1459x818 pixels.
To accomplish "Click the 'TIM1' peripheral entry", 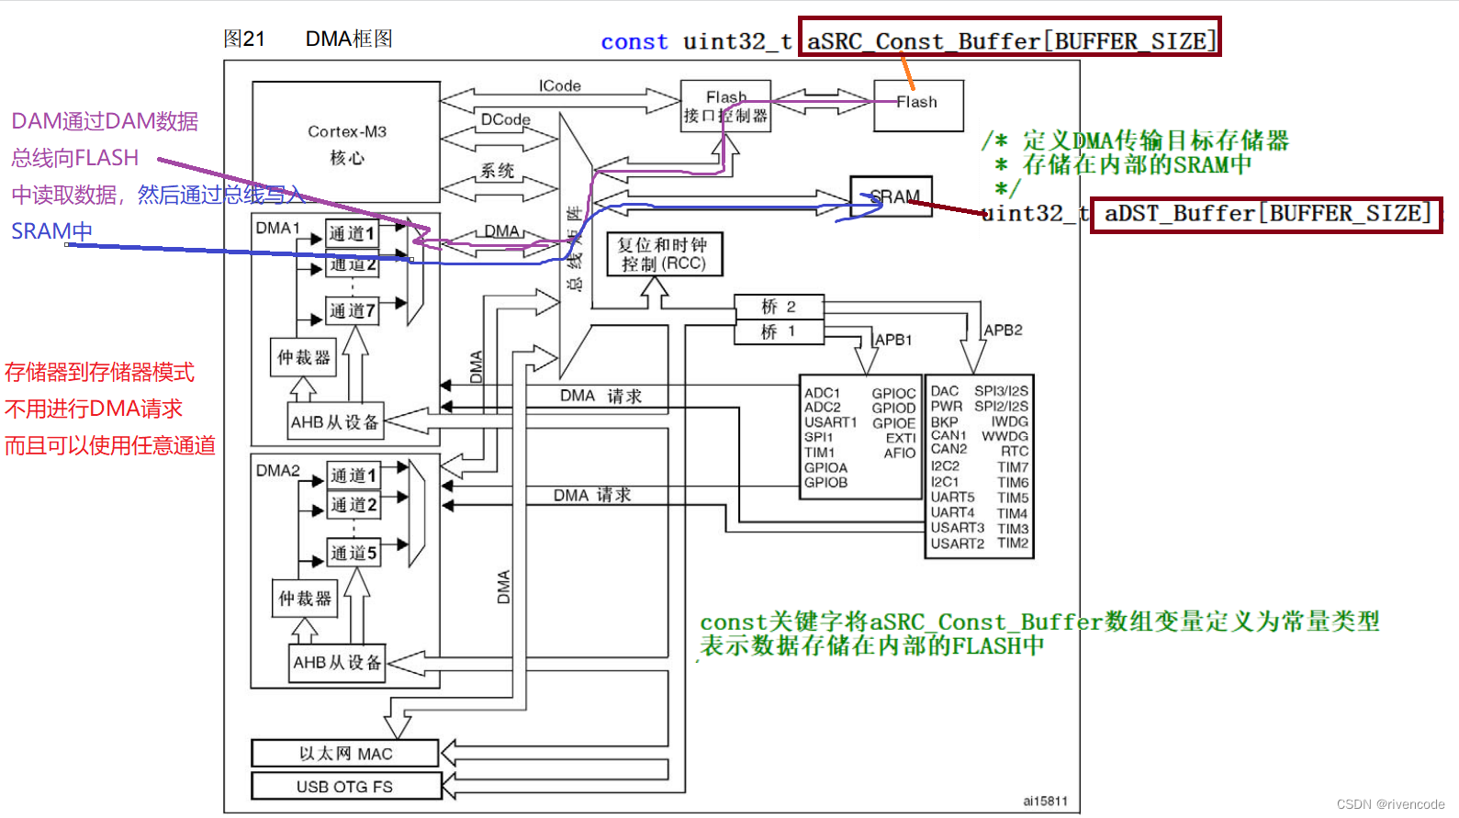I will coord(819,453).
